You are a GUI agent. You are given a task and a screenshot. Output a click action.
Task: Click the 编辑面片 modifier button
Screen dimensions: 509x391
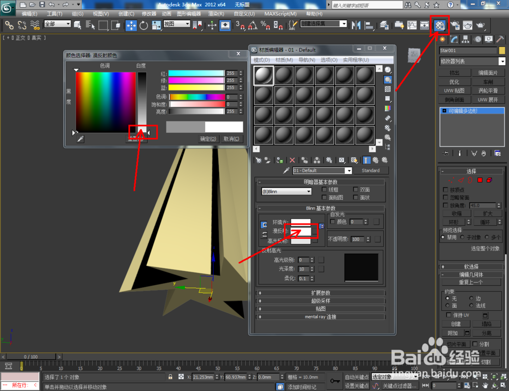[x=488, y=73]
